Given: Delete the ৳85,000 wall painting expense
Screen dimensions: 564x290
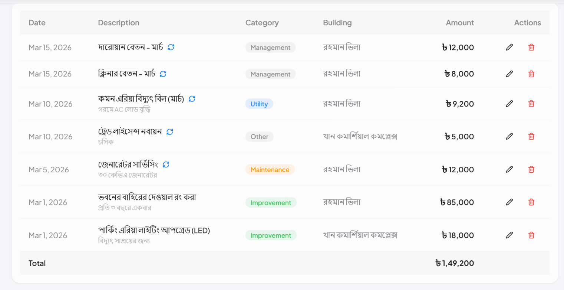Looking at the screenshot, I should [531, 202].
